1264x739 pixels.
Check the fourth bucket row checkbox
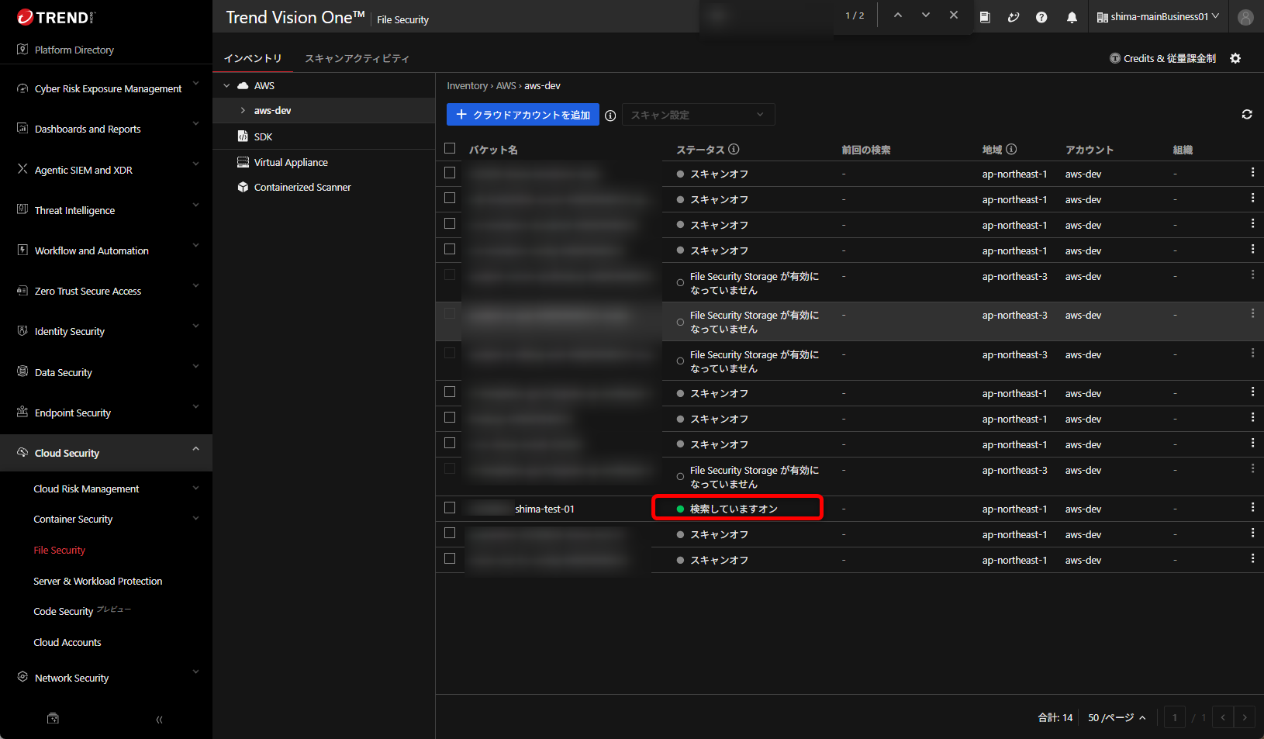(450, 249)
